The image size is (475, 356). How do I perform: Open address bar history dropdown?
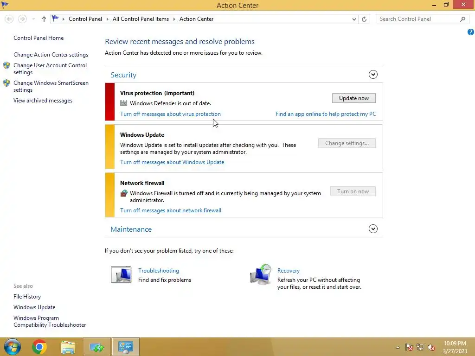coord(354,19)
